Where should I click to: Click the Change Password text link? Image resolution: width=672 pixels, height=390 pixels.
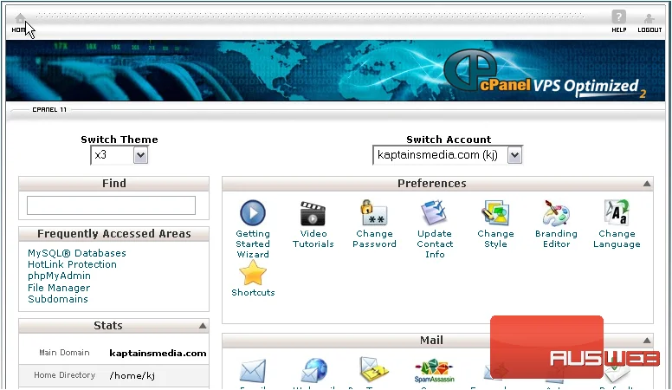[x=374, y=239]
